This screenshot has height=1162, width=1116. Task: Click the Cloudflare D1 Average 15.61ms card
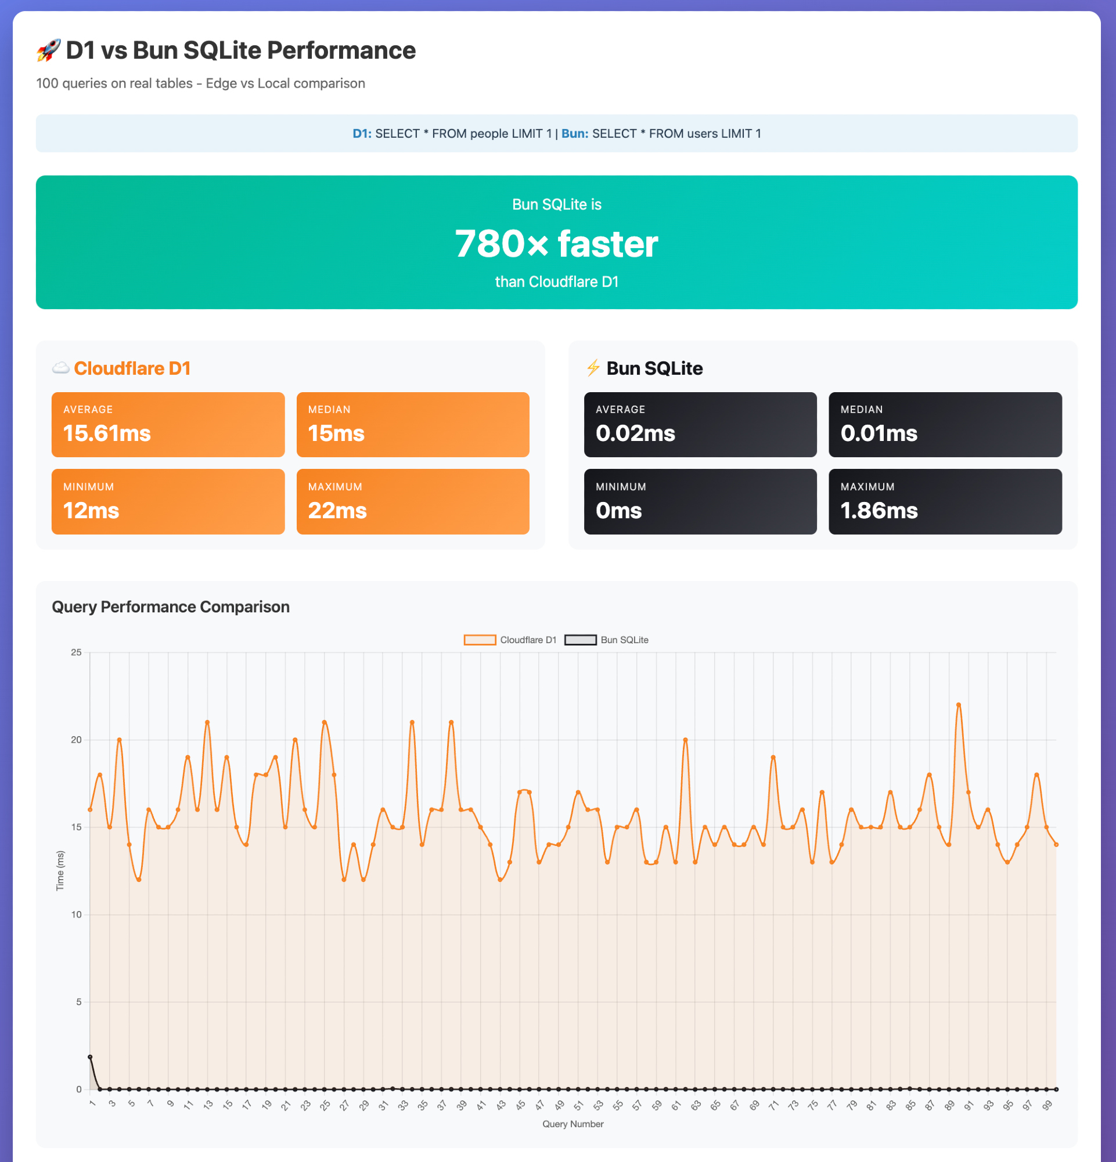tap(168, 425)
